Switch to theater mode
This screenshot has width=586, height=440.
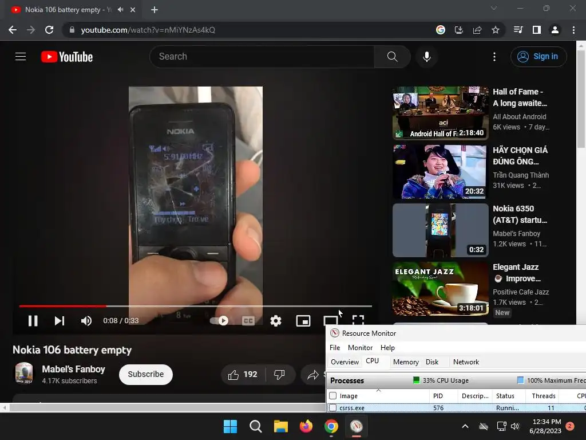[330, 321]
